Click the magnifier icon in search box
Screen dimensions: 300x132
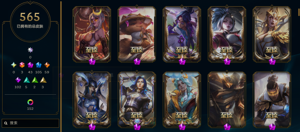point(6,123)
